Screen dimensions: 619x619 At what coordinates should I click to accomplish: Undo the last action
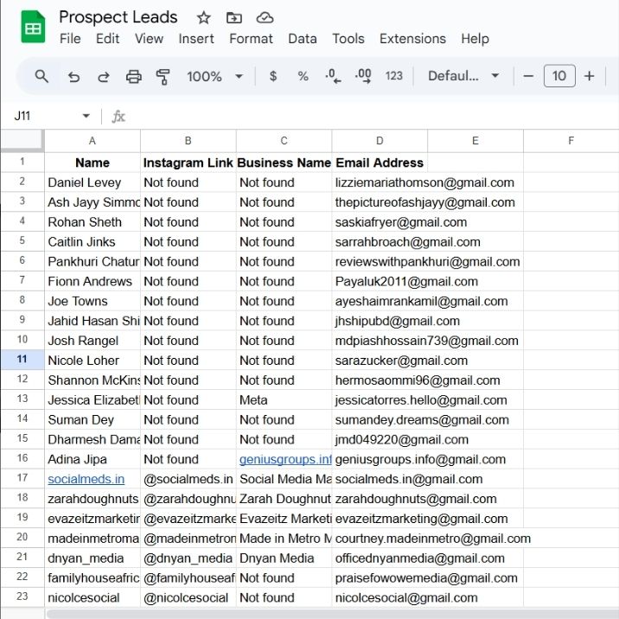coord(73,76)
